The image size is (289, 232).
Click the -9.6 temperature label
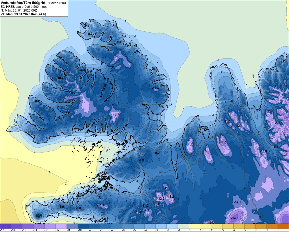pyautogui.click(x=83, y=70)
